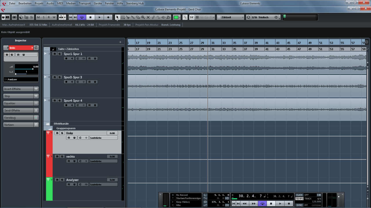Toggle monitor on Spur1-Spur 1 track
The height and width of the screenshot is (208, 371).
click(72, 58)
